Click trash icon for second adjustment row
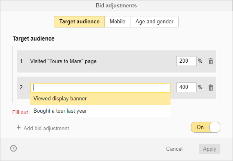Image resolution: width=233 pixels, height=161 pixels. click(x=211, y=87)
